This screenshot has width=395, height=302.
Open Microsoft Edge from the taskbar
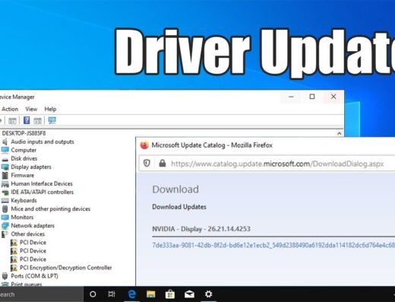click(x=131, y=294)
